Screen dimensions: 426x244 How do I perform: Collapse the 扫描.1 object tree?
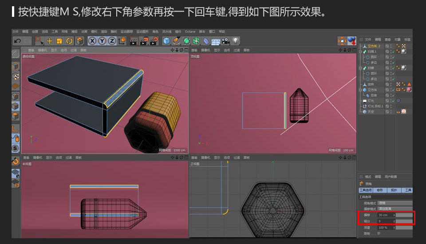[x=360, y=51]
